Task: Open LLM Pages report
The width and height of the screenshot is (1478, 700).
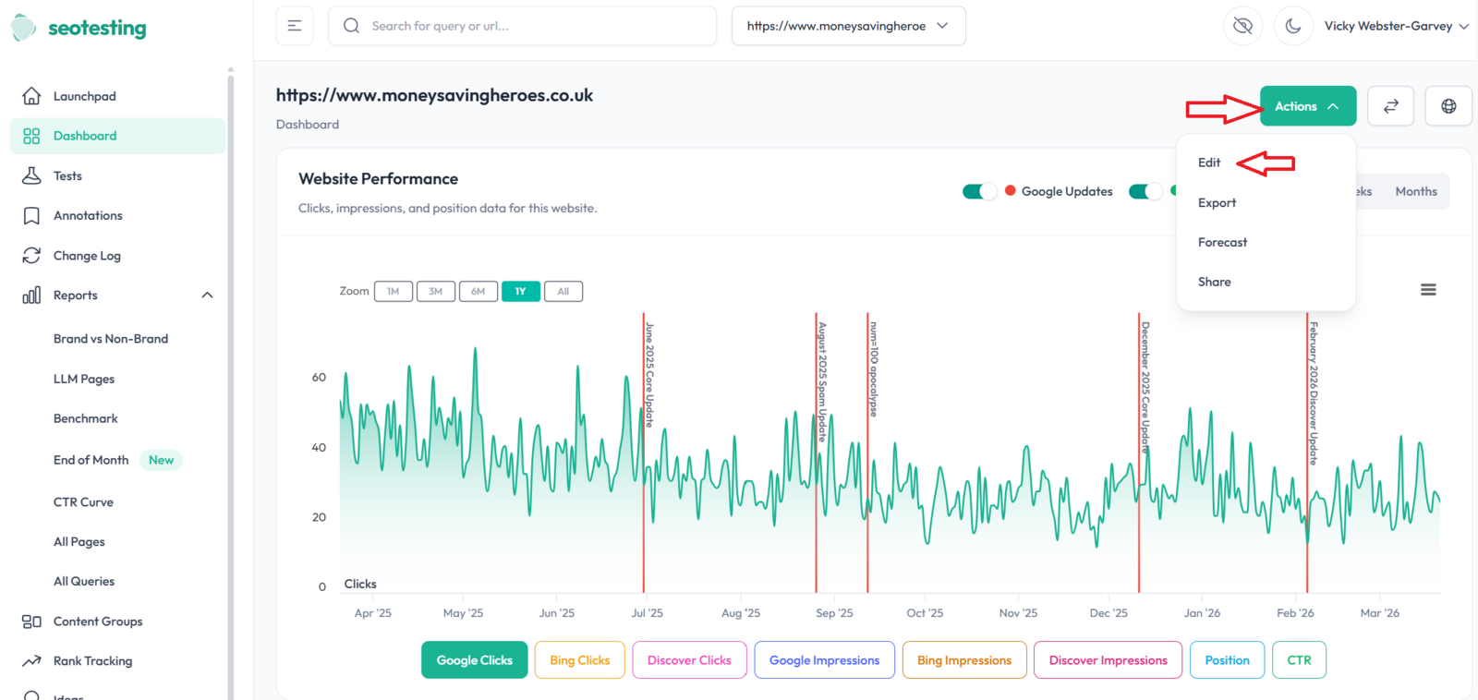Action: pos(84,379)
